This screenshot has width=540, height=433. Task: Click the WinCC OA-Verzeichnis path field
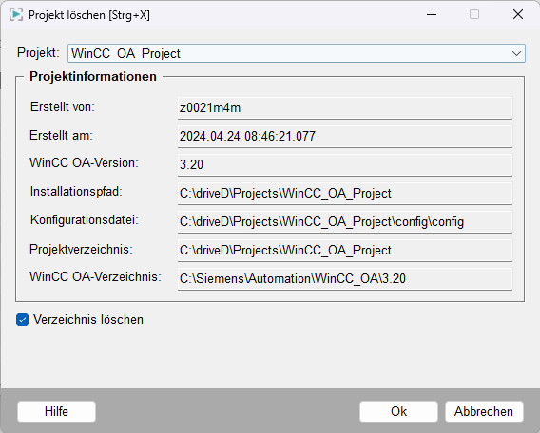click(345, 278)
